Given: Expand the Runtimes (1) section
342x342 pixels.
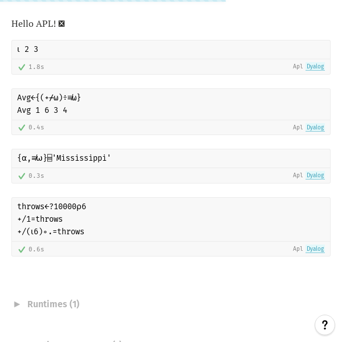Looking at the screenshot, I should point(53,304).
